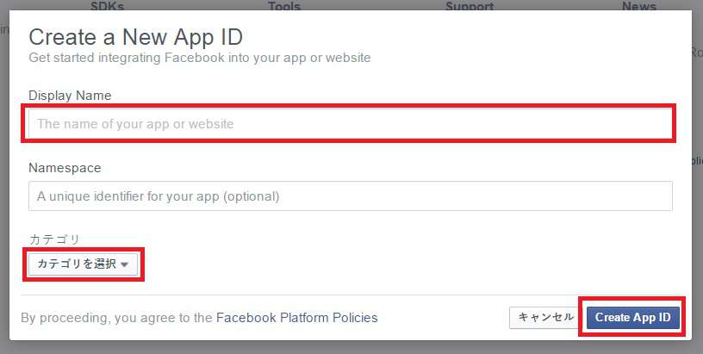Screen dimensions: 703x354
Task: Click the Display Name label
Action: pyautogui.click(x=70, y=96)
